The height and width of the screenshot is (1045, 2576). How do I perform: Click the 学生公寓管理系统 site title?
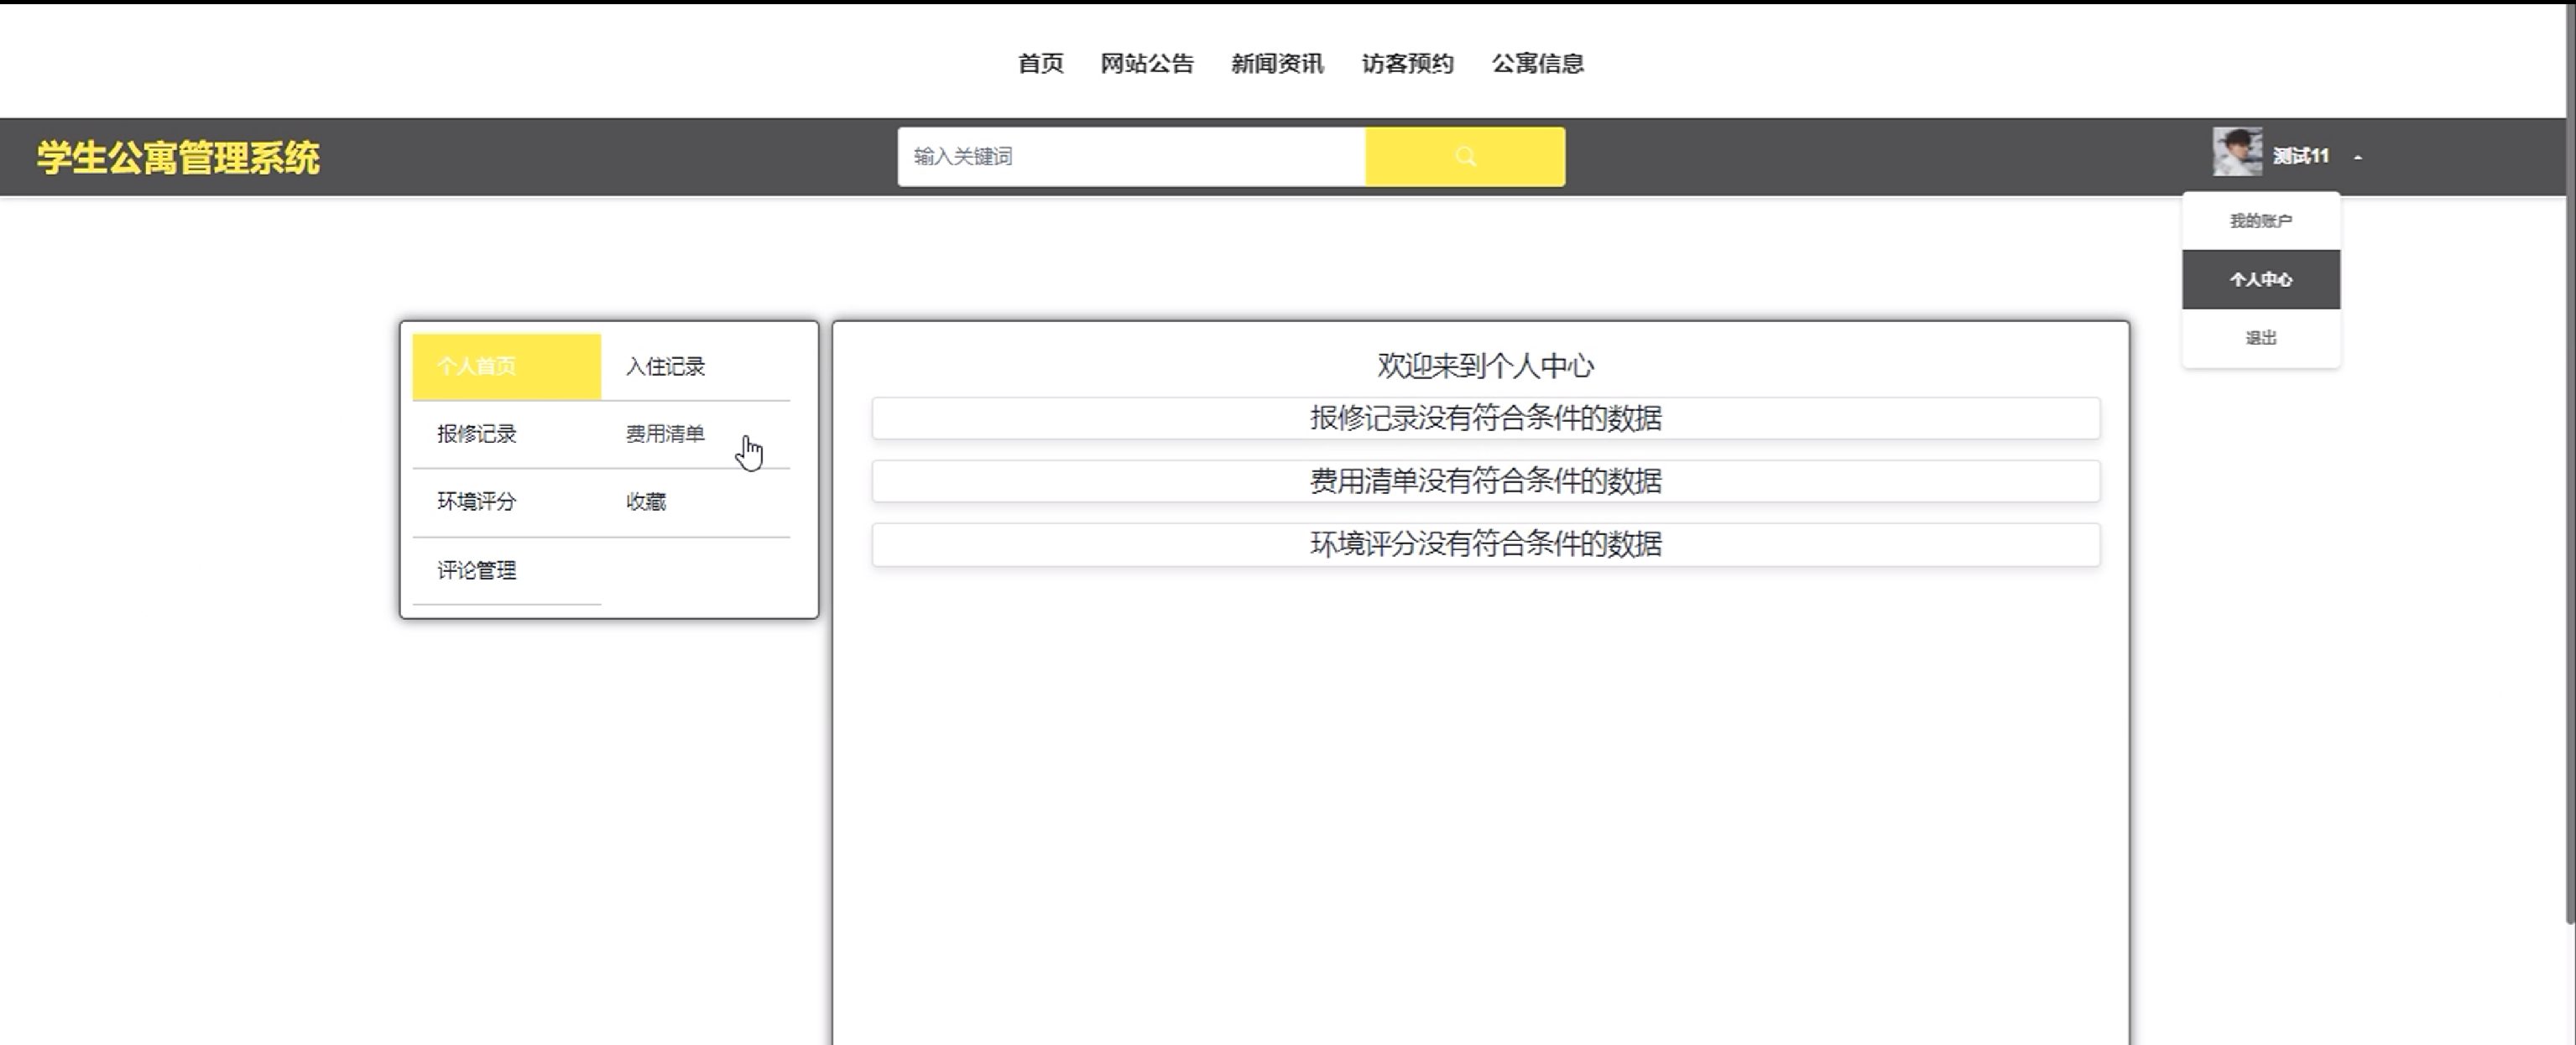[178, 158]
